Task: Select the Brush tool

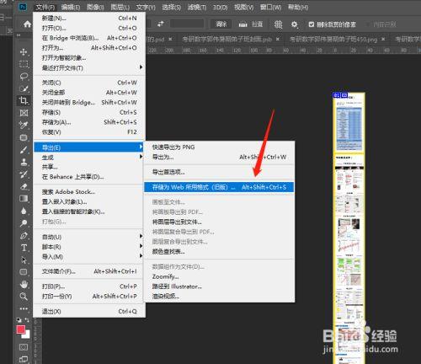Action: pyautogui.click(x=24, y=150)
